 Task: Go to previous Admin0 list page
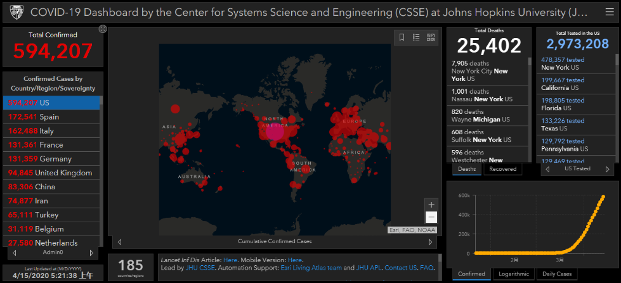point(13,253)
